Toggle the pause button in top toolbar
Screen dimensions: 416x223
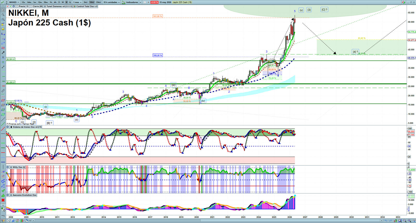(145, 2)
